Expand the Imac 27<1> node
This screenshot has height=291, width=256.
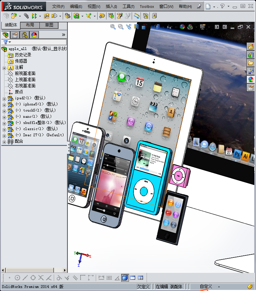click(4, 136)
